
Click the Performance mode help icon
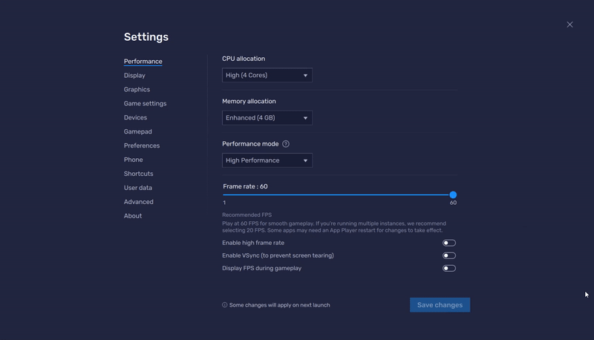click(286, 144)
